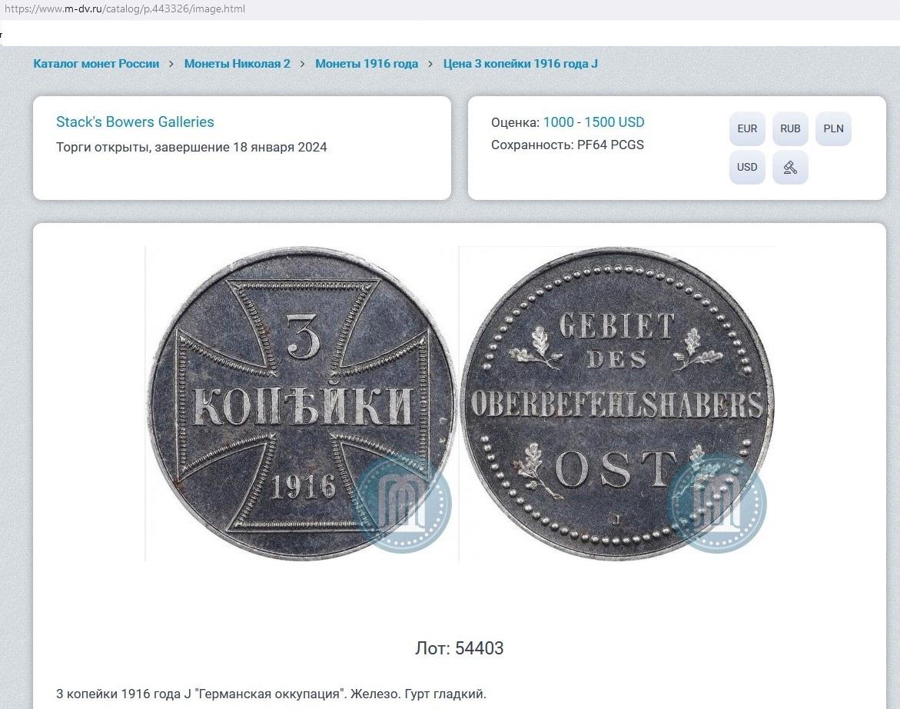900x709 pixels.
Task: Go to the Монеты Николая 2 breadcrumb
Action: pyautogui.click(x=237, y=64)
